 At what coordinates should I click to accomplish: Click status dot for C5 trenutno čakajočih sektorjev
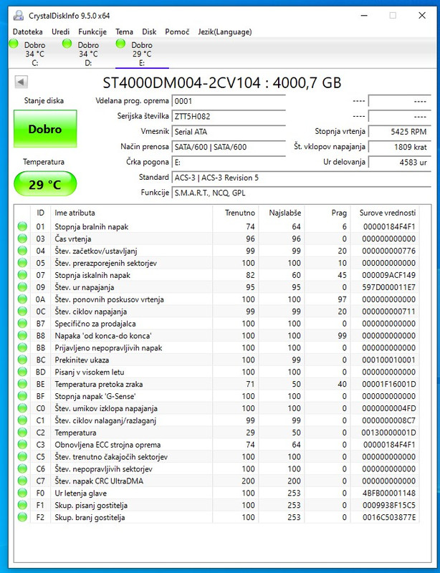[x=22, y=457]
